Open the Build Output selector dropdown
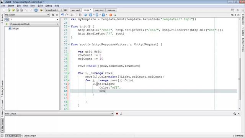This screenshot has height=138, width=245. tap(59, 113)
